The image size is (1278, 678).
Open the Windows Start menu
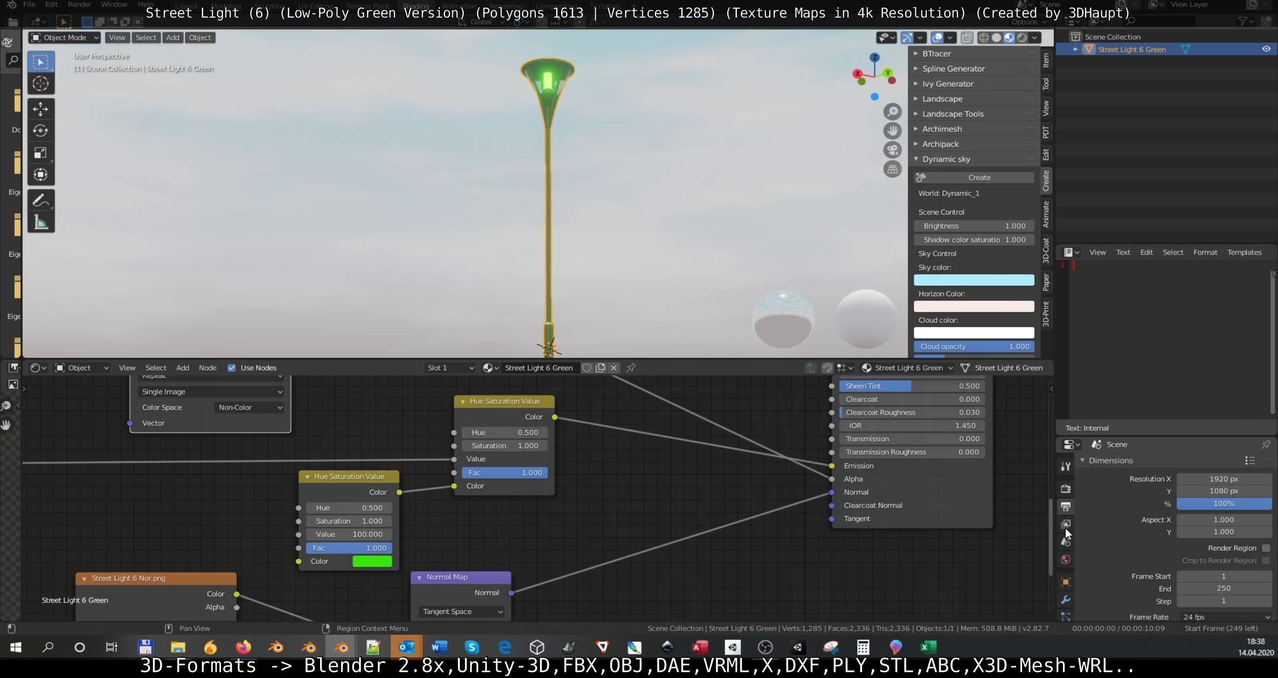[x=15, y=647]
